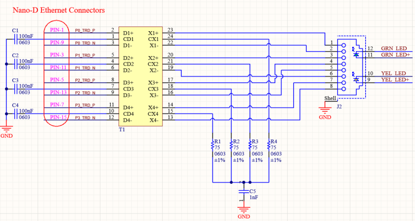Click the P0_TRD_P net label
The height and width of the screenshot is (221, 416).
coord(85,30)
